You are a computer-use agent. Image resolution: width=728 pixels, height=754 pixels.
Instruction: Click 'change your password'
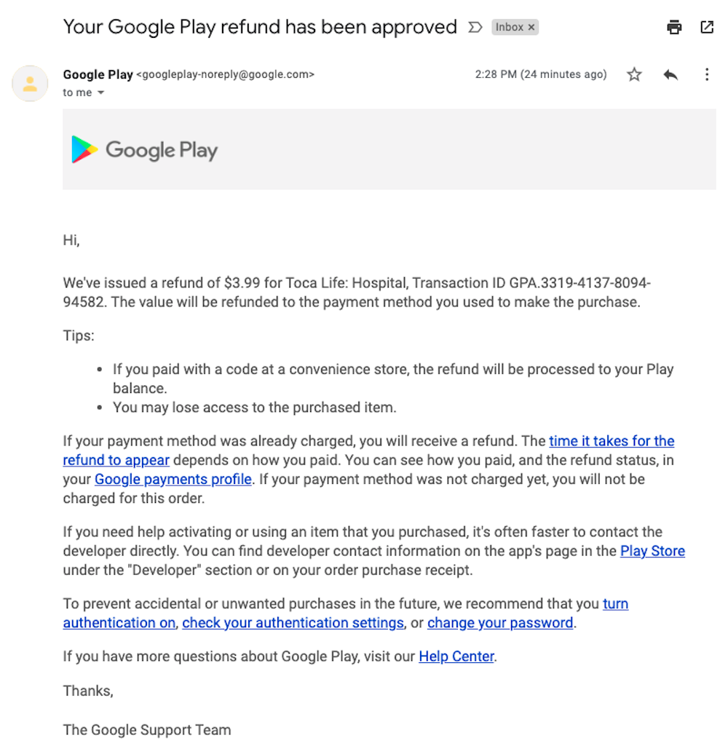click(499, 623)
